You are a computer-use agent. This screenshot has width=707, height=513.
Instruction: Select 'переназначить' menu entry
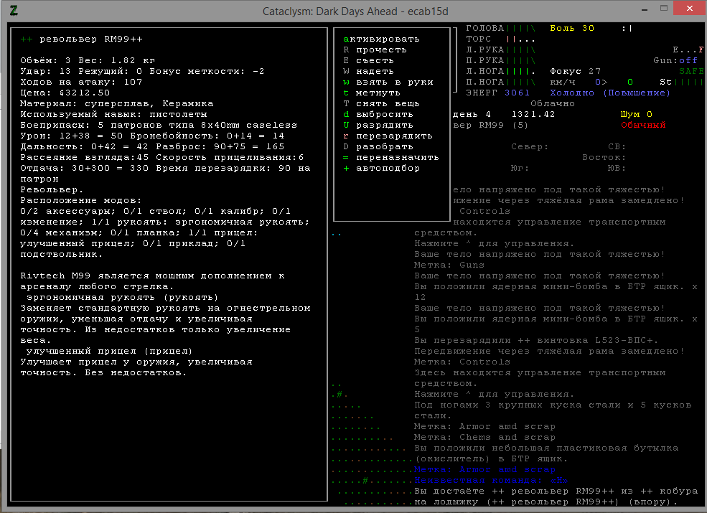(391, 159)
